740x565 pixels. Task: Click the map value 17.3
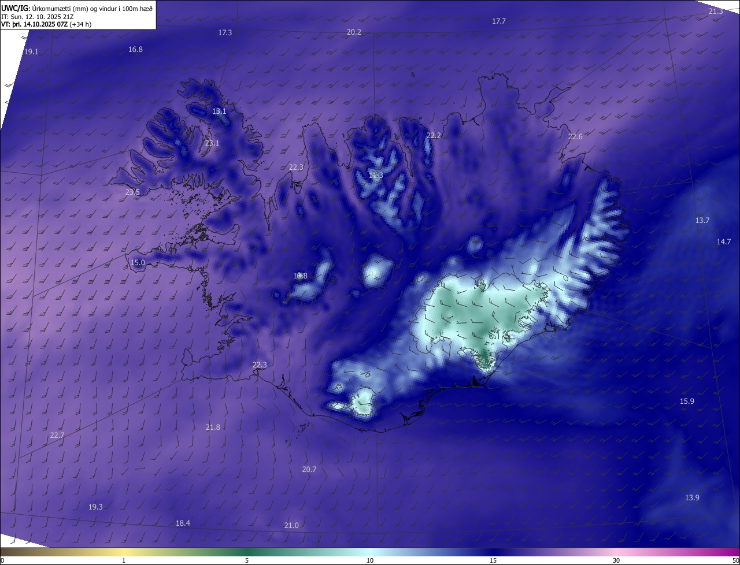[225, 33]
